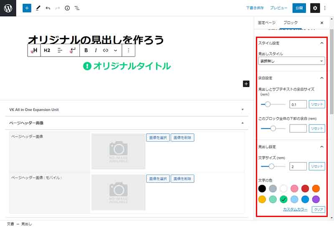The height and width of the screenshot is (227, 334).
Task: Open the list view outline icon
Action: point(77,8)
